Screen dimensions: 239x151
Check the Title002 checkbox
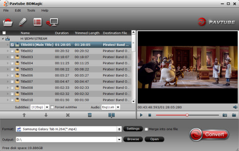tap(12, 51)
